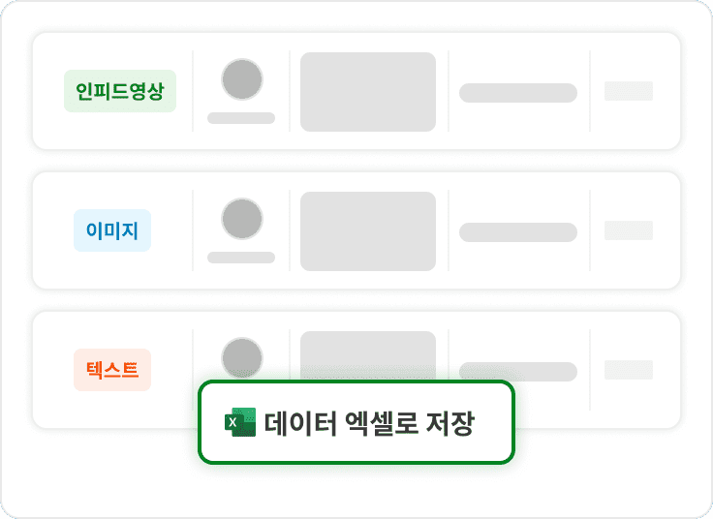Click username placeholder under 인피드영상 avatar
This screenshot has height=519, width=713.
(241, 118)
